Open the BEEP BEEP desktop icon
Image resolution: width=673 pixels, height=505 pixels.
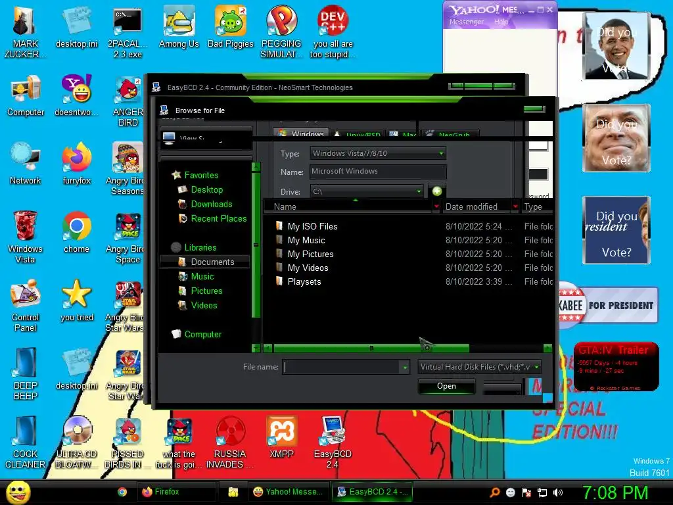(x=26, y=373)
